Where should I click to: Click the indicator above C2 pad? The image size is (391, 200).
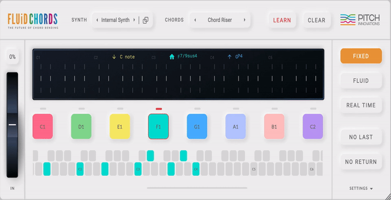(x=313, y=109)
